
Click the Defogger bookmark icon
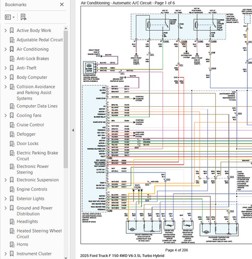click(12, 134)
